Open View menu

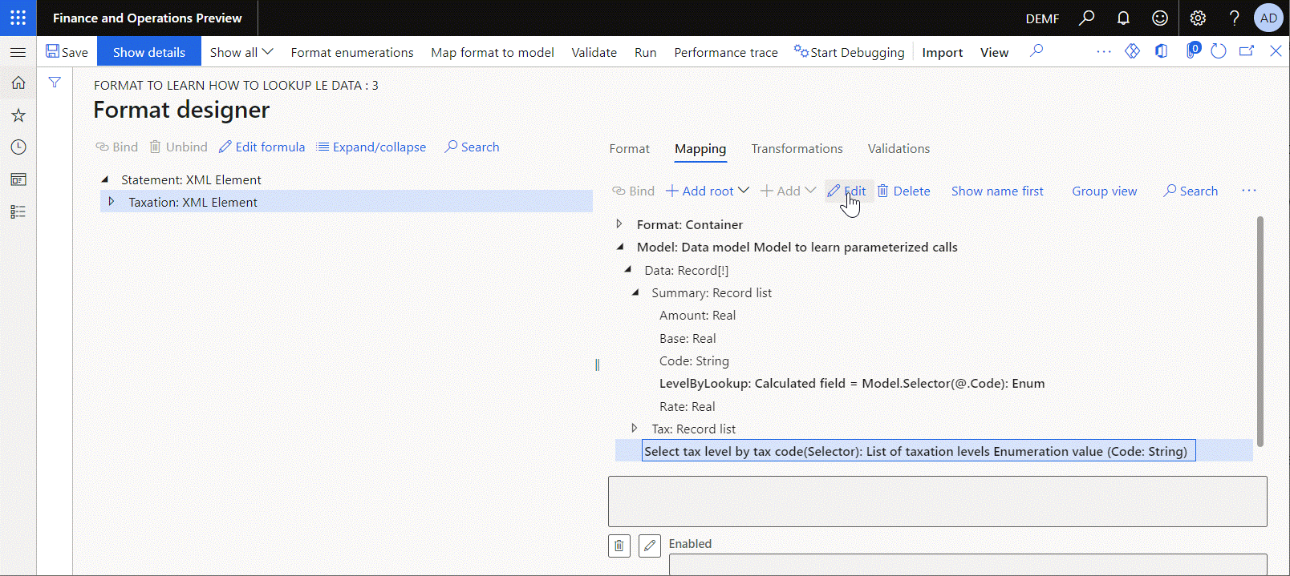994,52
